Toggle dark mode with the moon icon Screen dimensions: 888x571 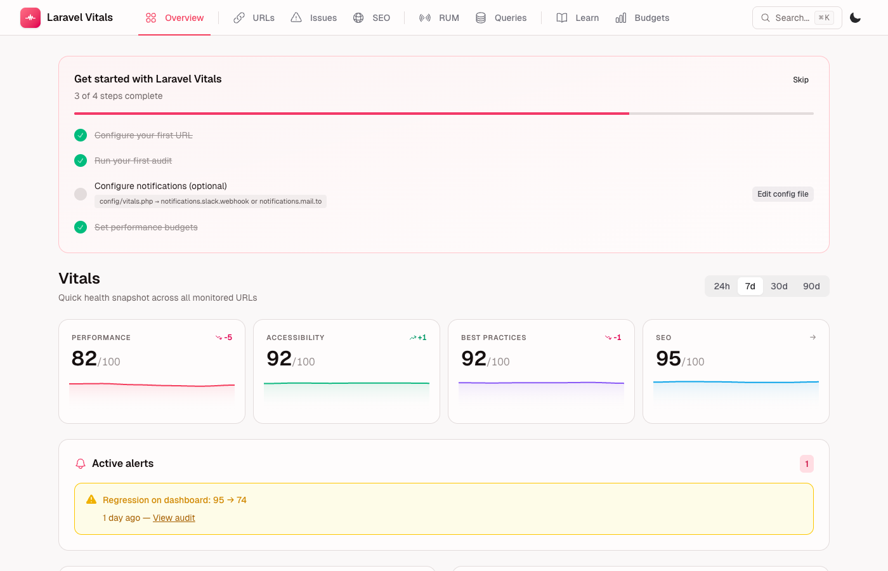(855, 18)
